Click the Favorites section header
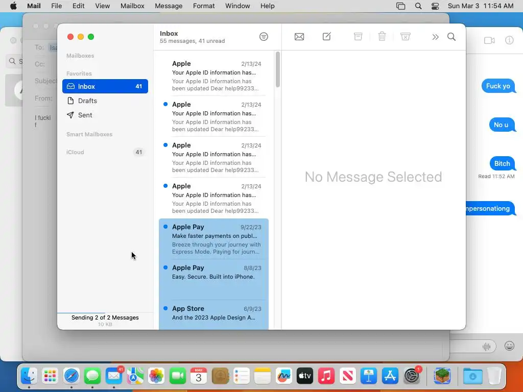 (x=79, y=73)
